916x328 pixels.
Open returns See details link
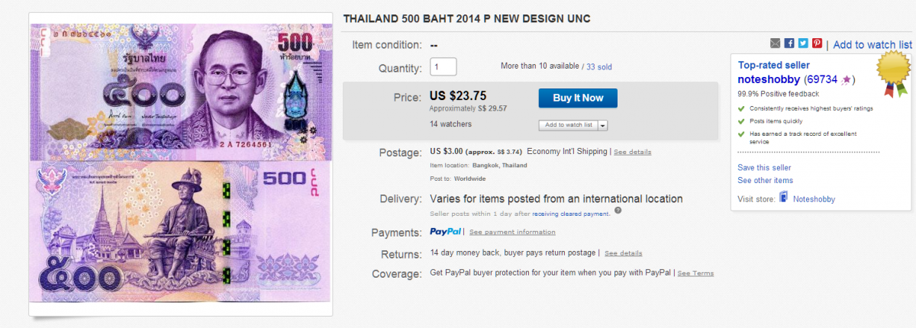(623, 253)
